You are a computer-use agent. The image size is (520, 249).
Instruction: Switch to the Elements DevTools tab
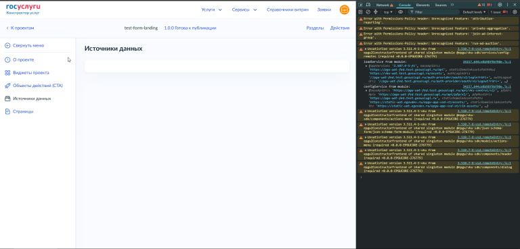click(x=422, y=5)
